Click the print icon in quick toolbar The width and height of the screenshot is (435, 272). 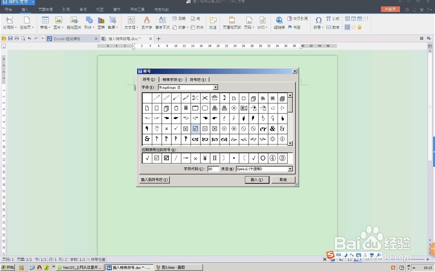click(17, 38)
